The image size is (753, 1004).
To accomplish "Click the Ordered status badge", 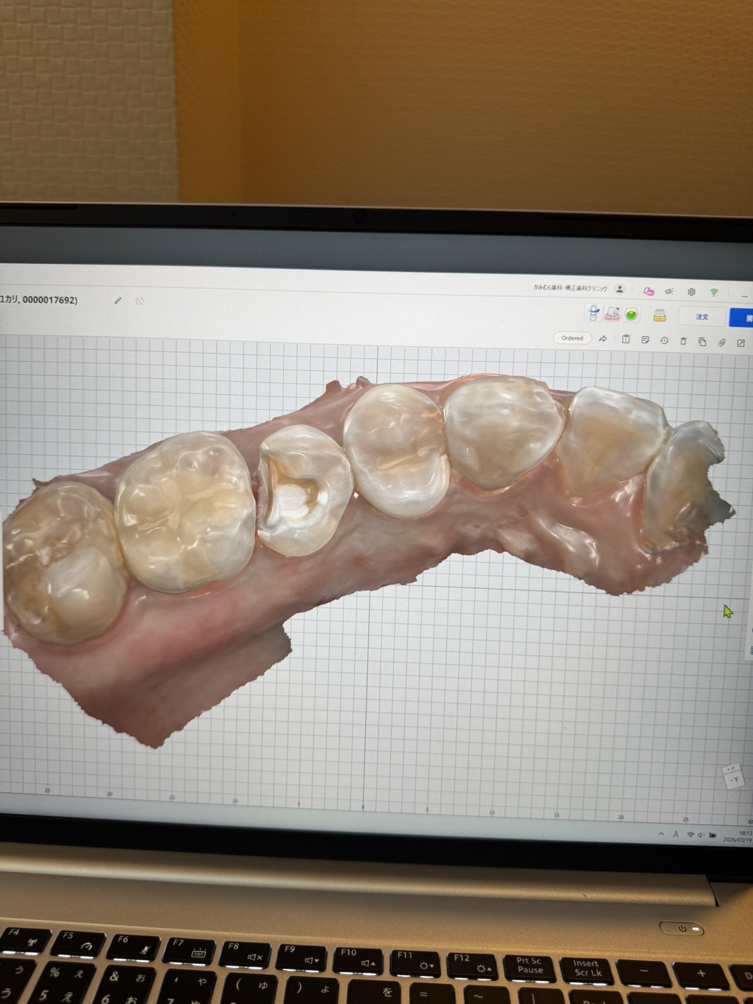I will point(572,338).
